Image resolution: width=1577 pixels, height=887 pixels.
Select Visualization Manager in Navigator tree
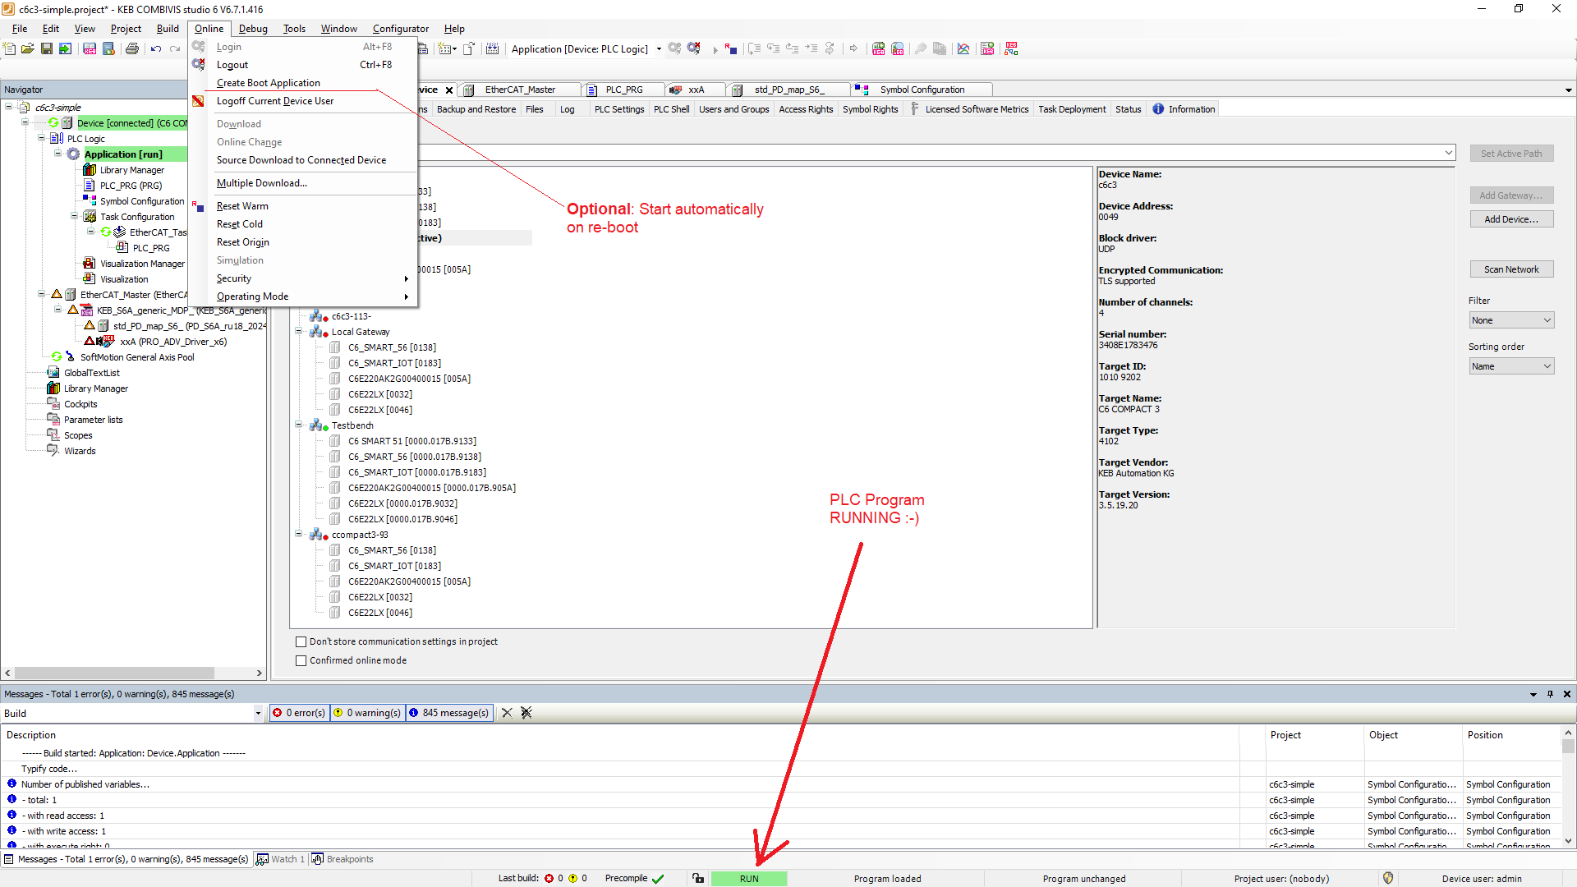click(142, 264)
